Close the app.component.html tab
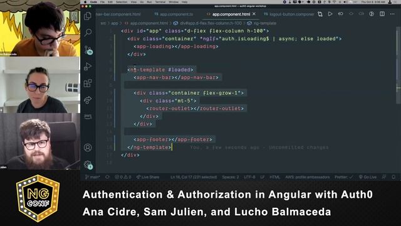Viewport: 401px width, 226px height. 254,14
